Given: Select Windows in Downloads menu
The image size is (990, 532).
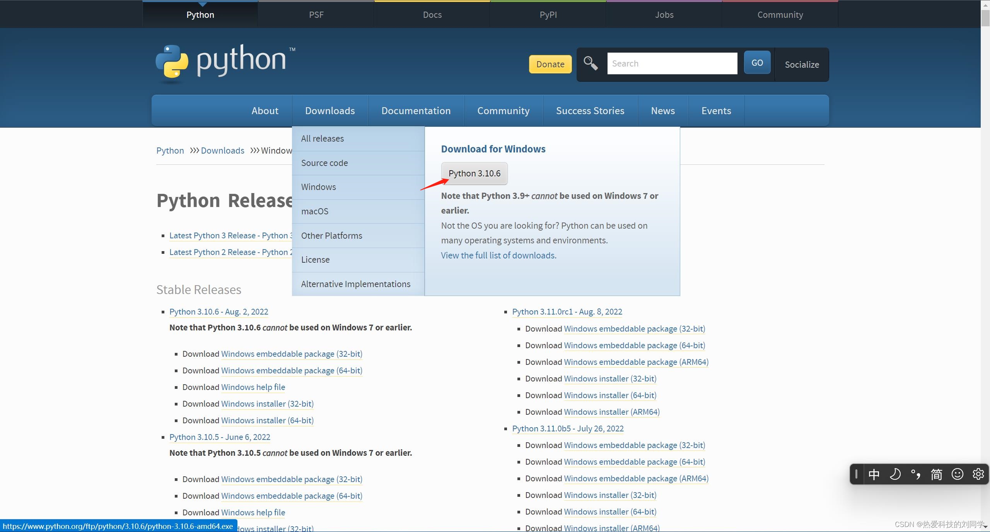Looking at the screenshot, I should coord(358,187).
